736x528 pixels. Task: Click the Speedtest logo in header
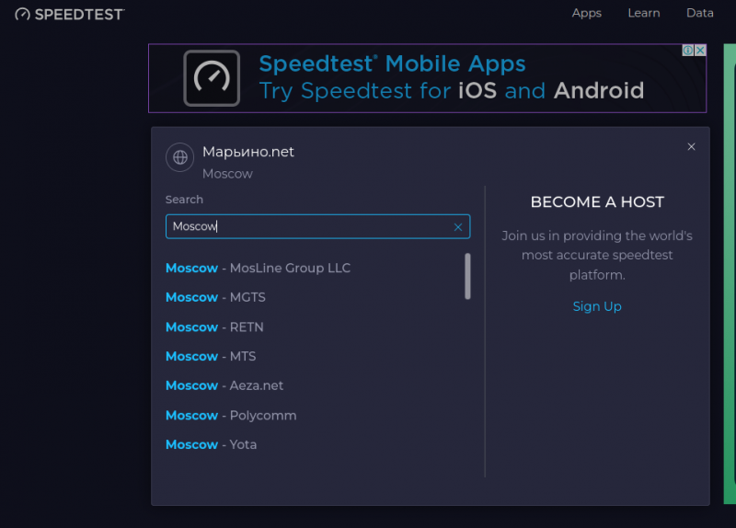pos(70,15)
